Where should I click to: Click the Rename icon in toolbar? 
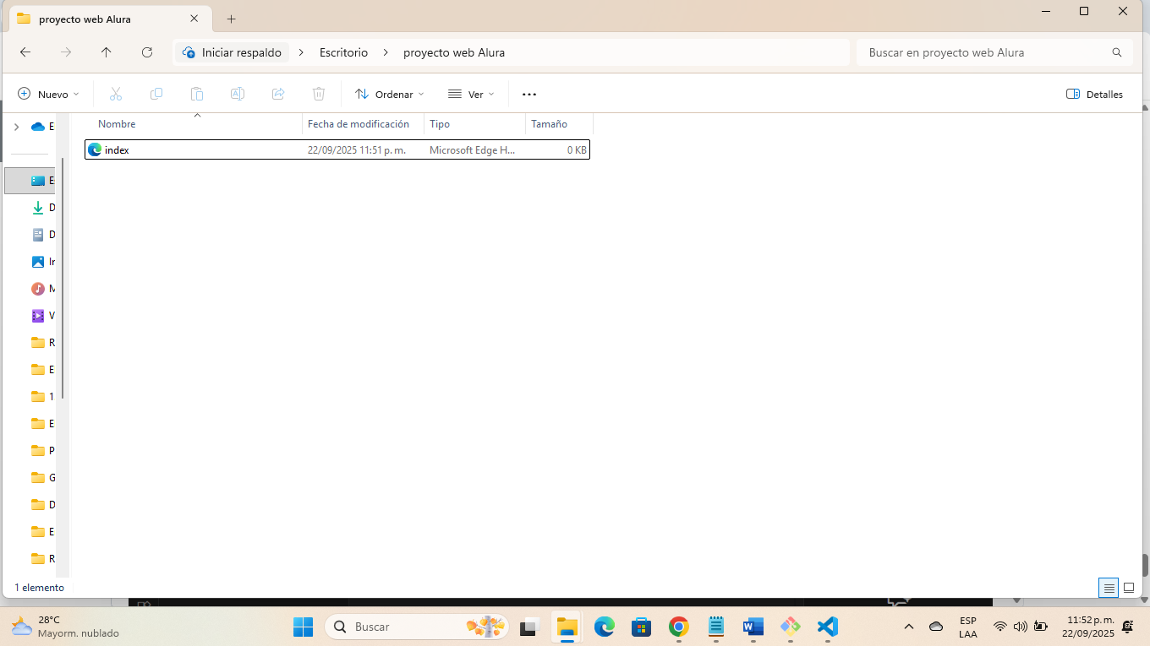pyautogui.click(x=238, y=94)
